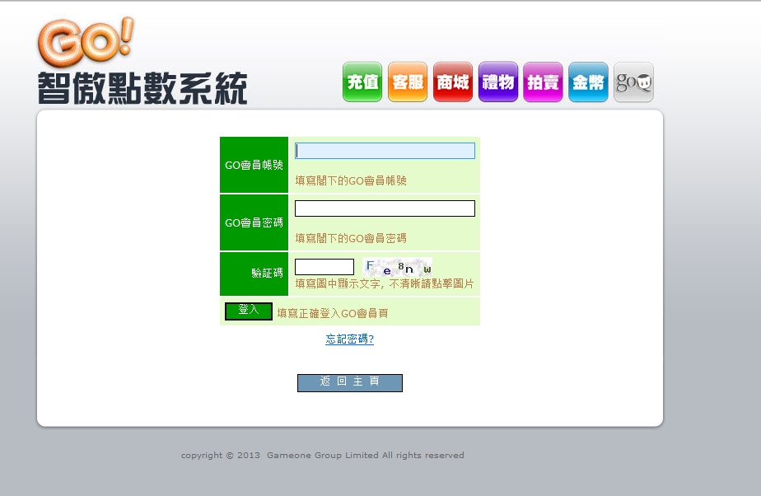Refresh the captcha image
761x496 pixels.
pos(398,267)
